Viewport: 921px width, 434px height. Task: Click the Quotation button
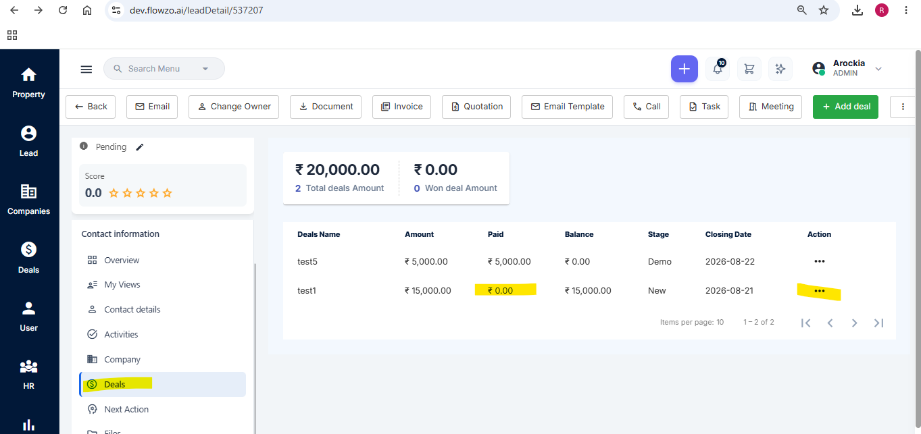point(476,107)
